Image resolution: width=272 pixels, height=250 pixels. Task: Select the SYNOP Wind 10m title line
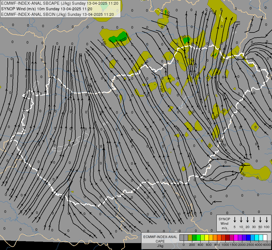[x=47, y=9]
